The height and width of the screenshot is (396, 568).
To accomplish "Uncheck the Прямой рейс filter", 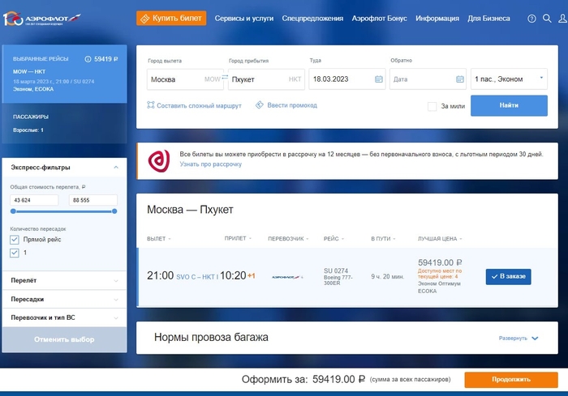I will [x=15, y=240].
